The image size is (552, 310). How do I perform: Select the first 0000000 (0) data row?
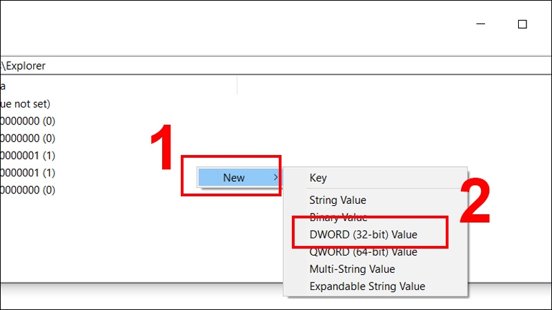tap(28, 121)
